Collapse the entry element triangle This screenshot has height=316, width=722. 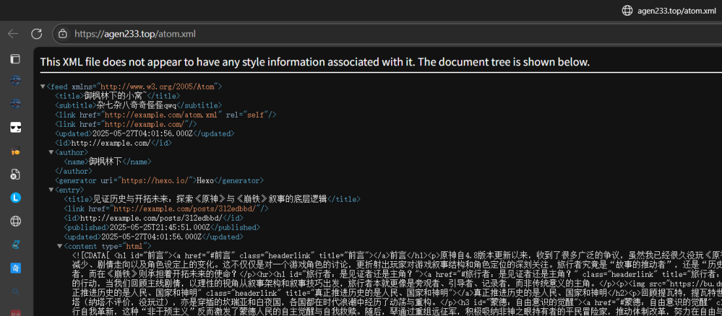pos(51,189)
